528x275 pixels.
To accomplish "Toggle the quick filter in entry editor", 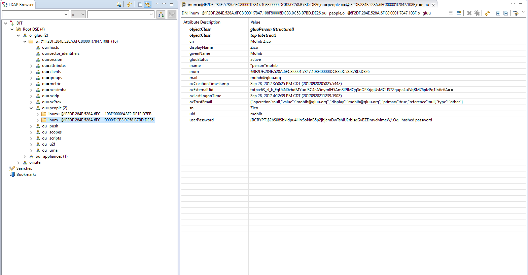I will 516,13.
